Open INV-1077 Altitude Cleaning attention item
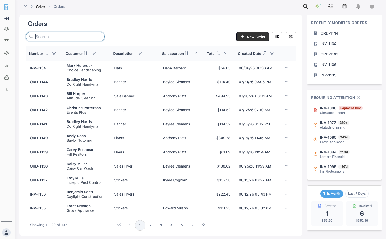This screenshot has height=239, width=386. [344, 125]
